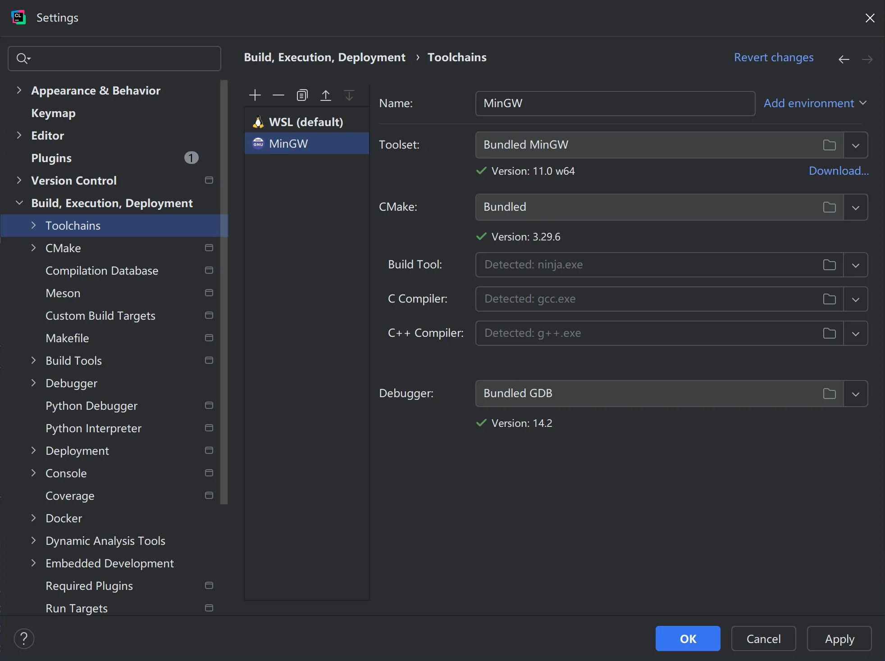Click Apply button
Viewport: 885px width, 661px height.
[x=839, y=638]
